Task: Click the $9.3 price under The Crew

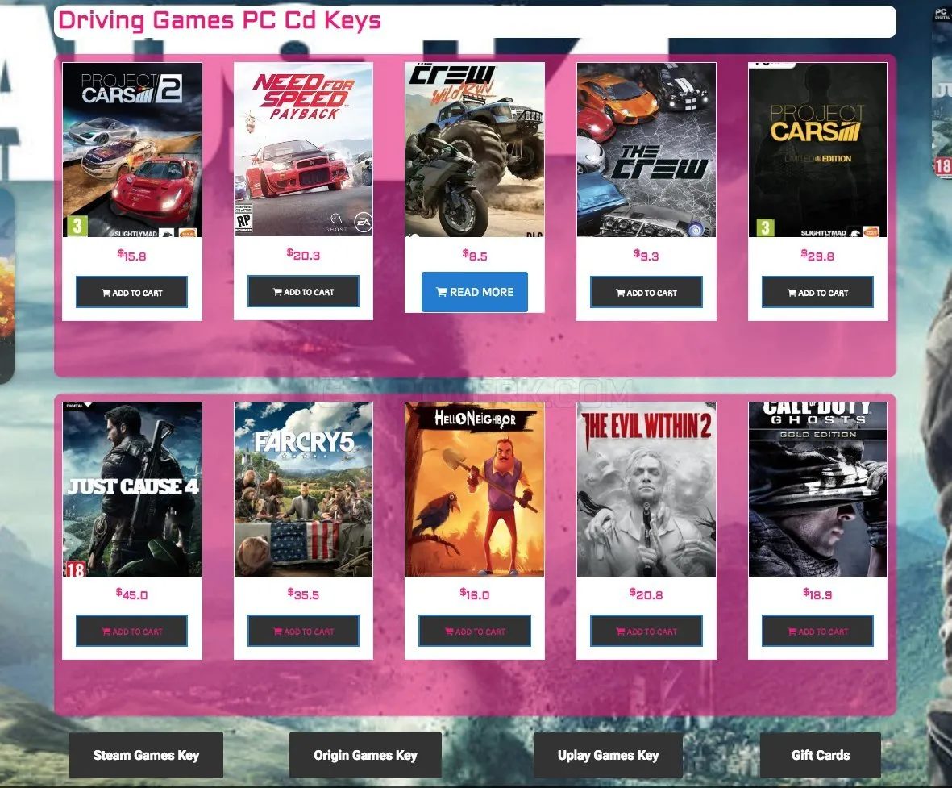Action: 646,256
